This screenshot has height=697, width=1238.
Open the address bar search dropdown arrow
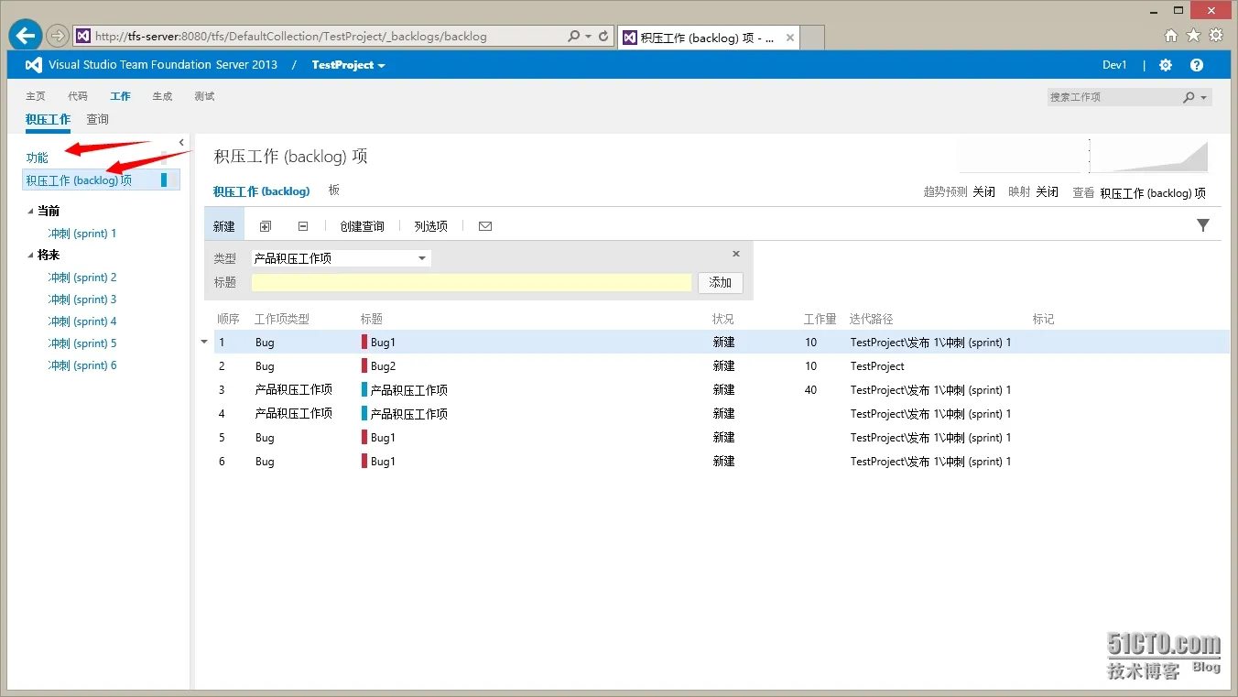(x=587, y=37)
